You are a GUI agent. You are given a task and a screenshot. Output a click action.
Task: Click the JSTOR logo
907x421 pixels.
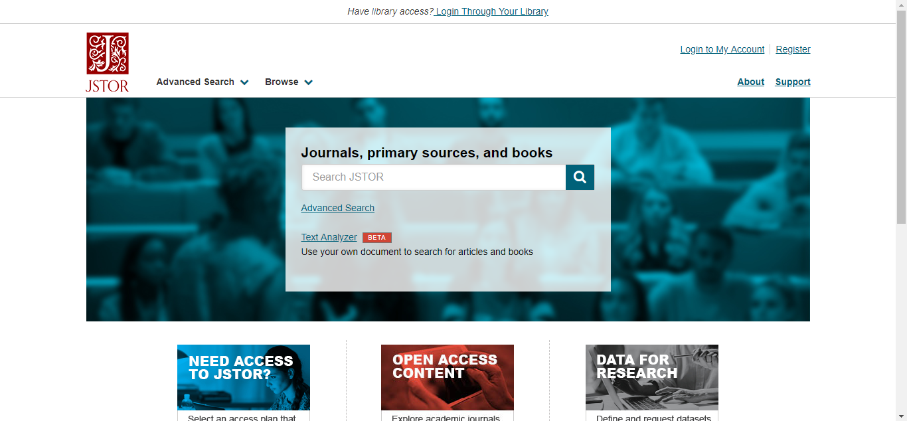tap(108, 62)
